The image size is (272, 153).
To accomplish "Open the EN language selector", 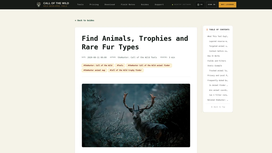I will [x=200, y=5].
